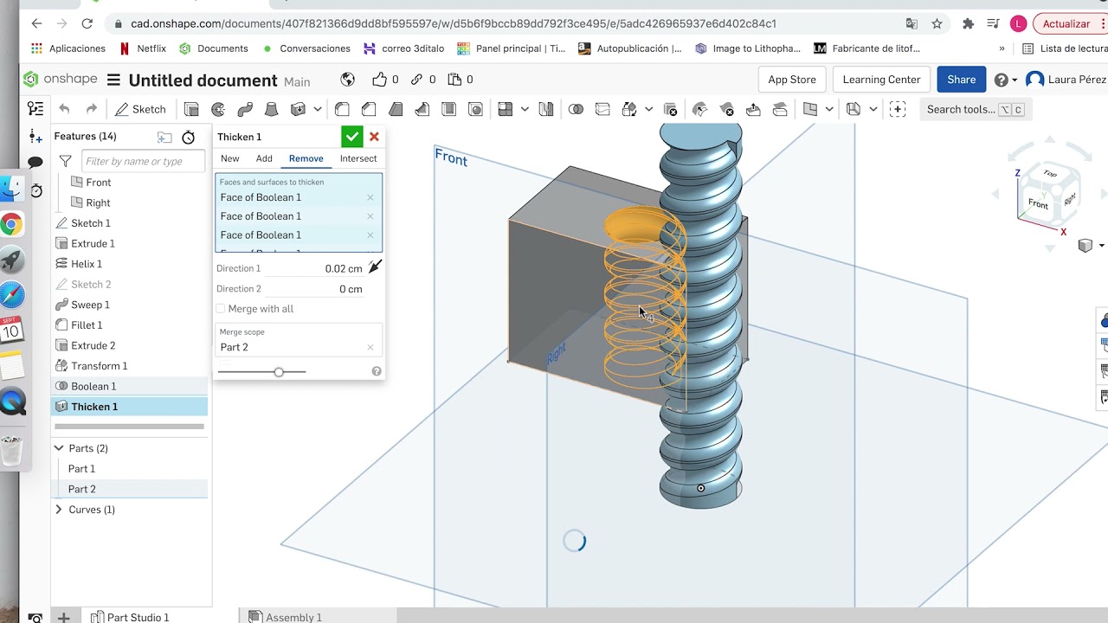This screenshot has width=1108, height=623.
Task: Click the Filter by name or type field
Action: (x=143, y=161)
